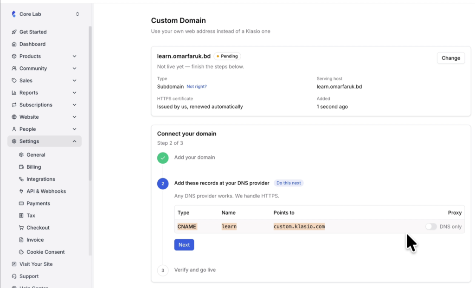The height and width of the screenshot is (288, 475).
Task: Click the blue Next button
Action: click(x=184, y=245)
